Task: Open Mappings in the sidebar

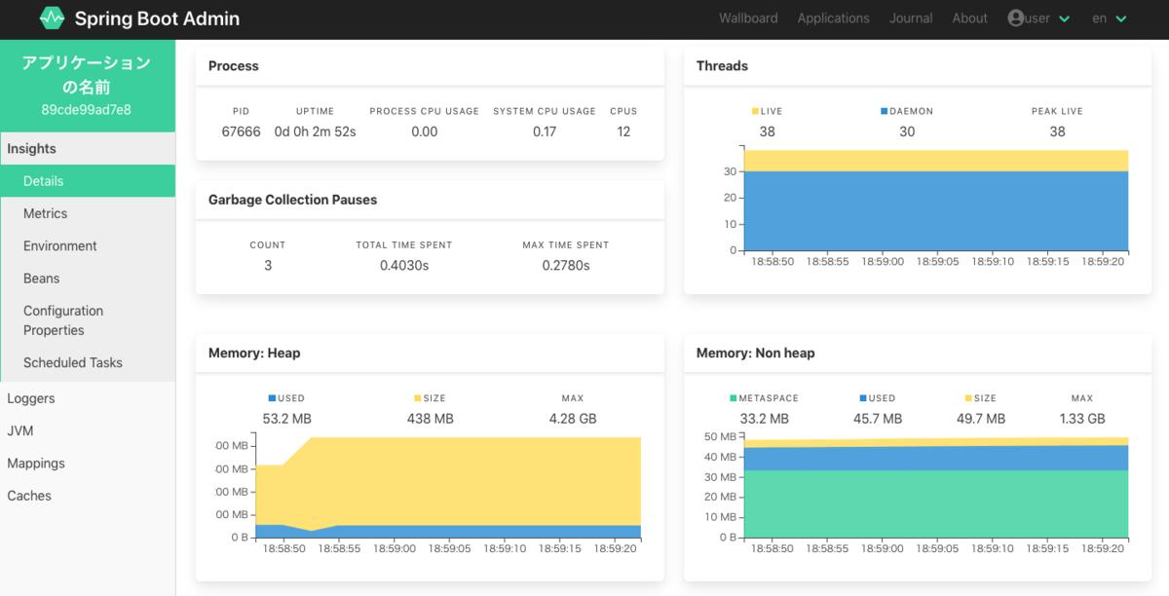Action: 88,464
